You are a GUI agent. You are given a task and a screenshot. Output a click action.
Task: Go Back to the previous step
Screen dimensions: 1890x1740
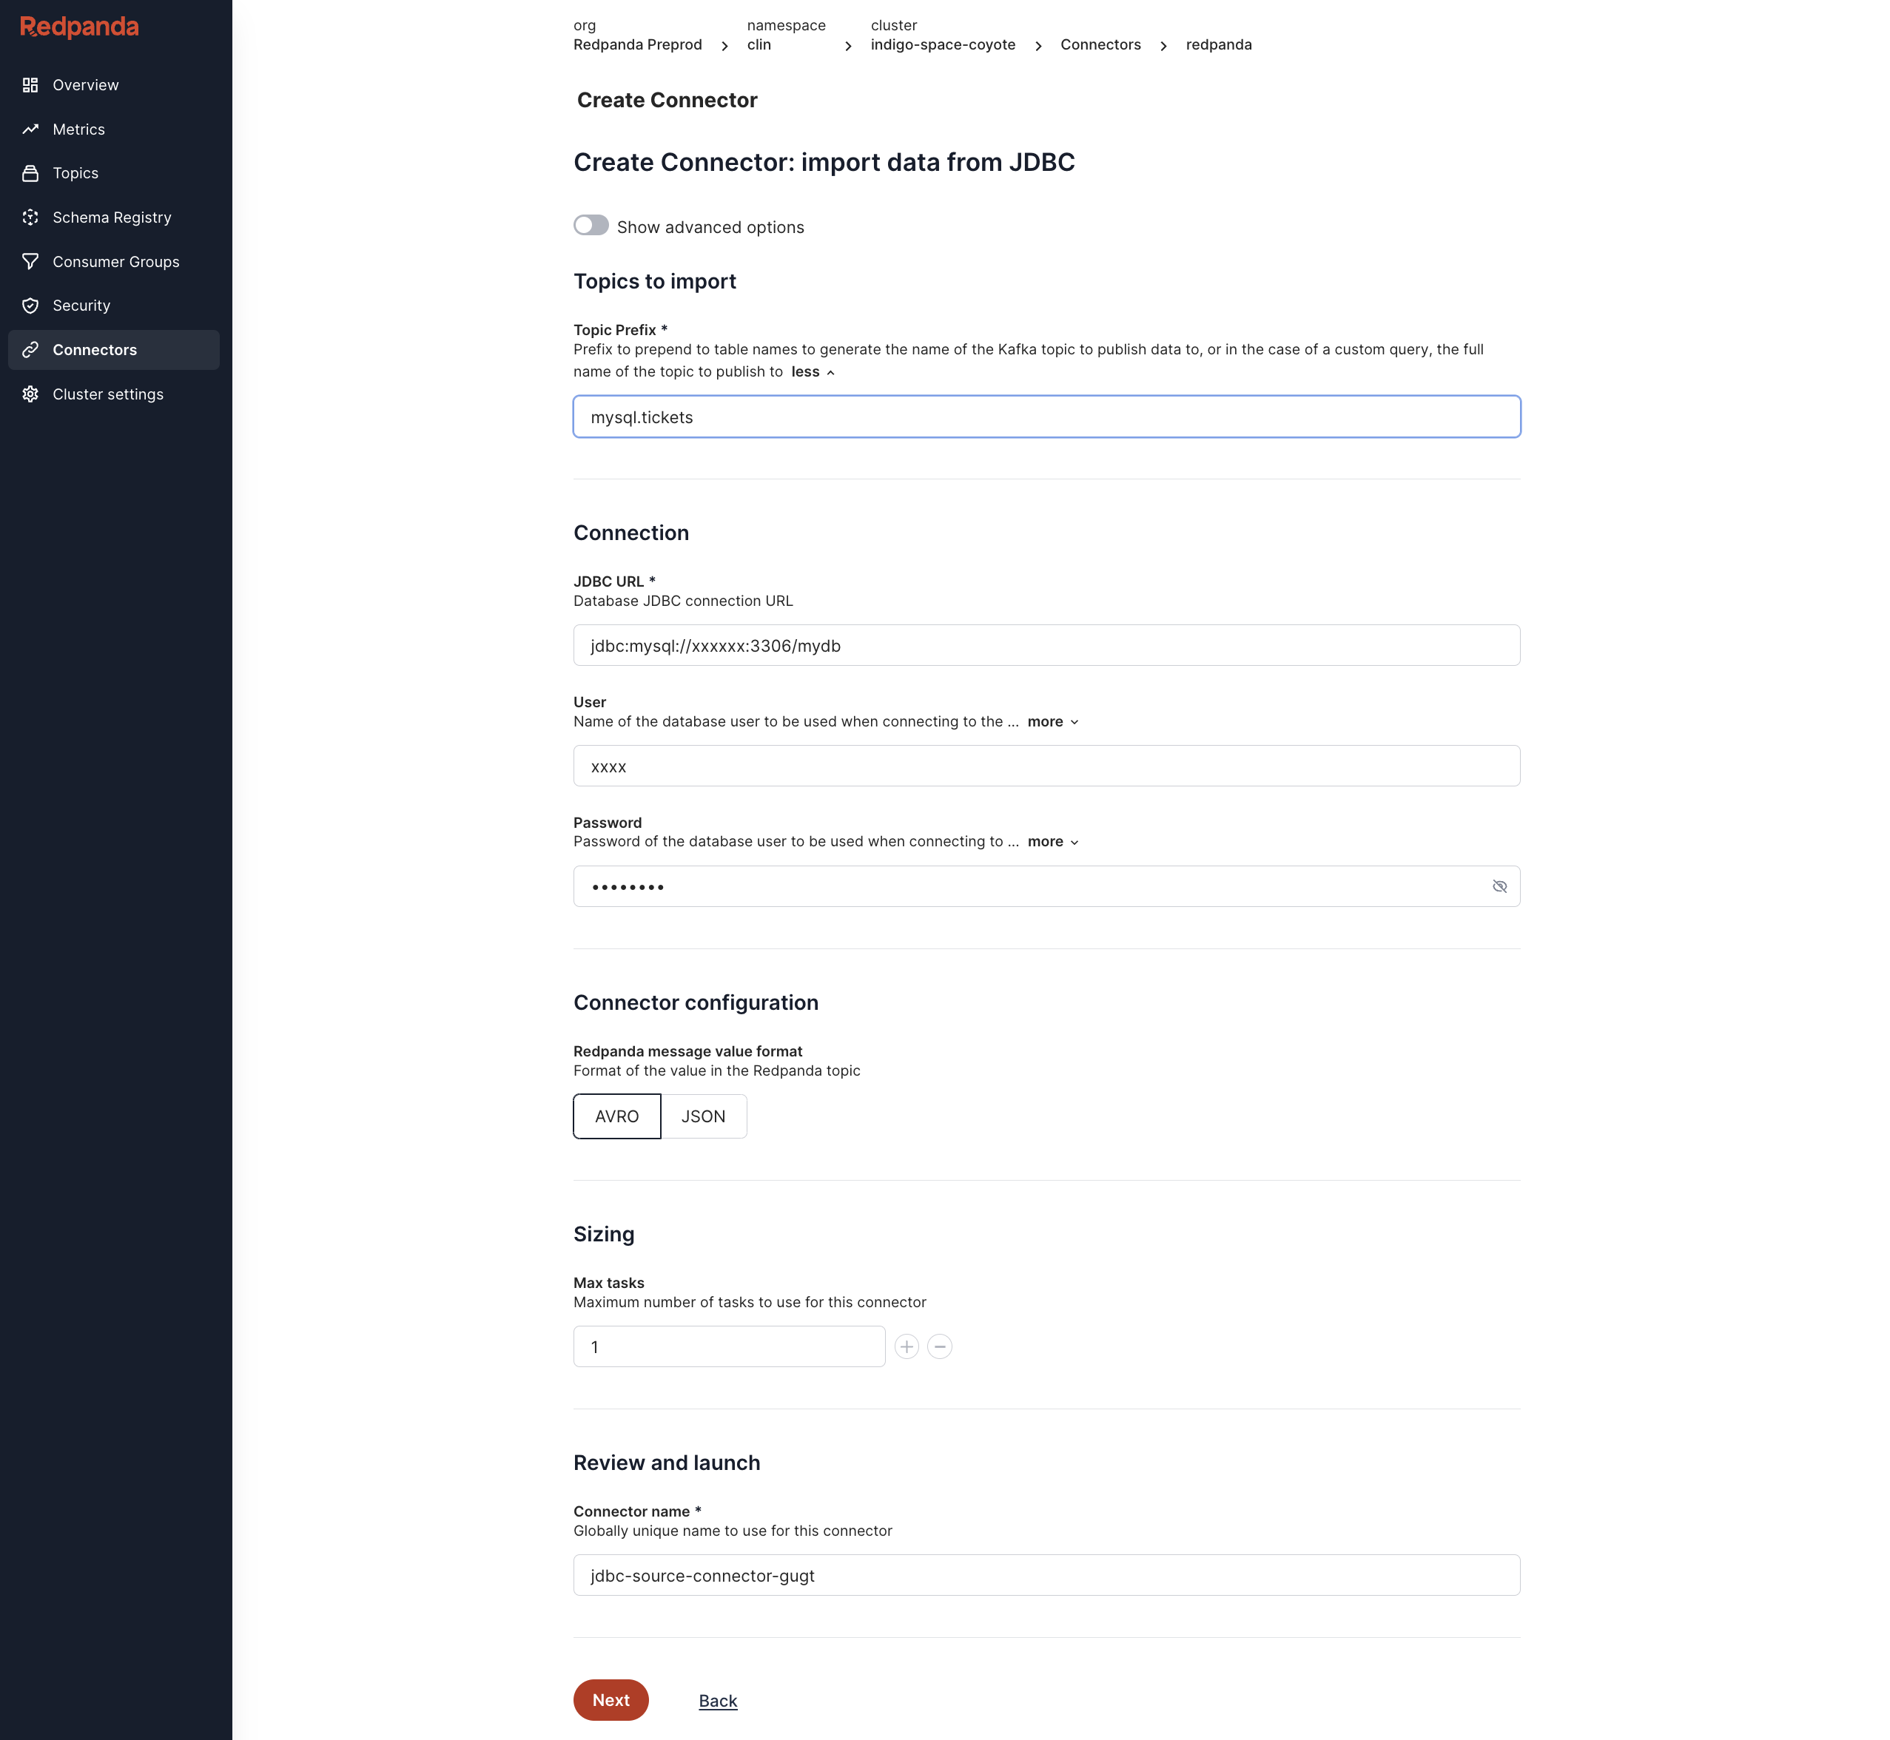point(718,1701)
